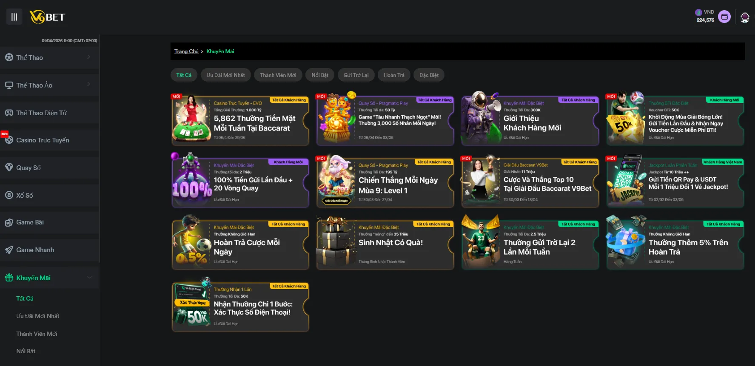Open Cược Và Thắng Top 10 Baccarat promotion
Screen dimensions: 755x366
tap(530, 183)
